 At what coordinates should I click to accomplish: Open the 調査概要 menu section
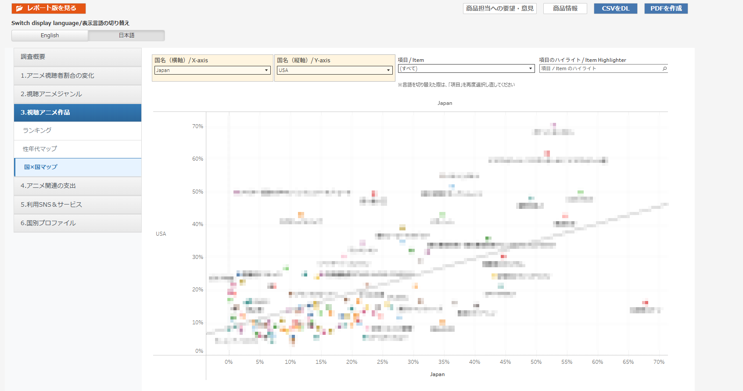(x=78, y=57)
